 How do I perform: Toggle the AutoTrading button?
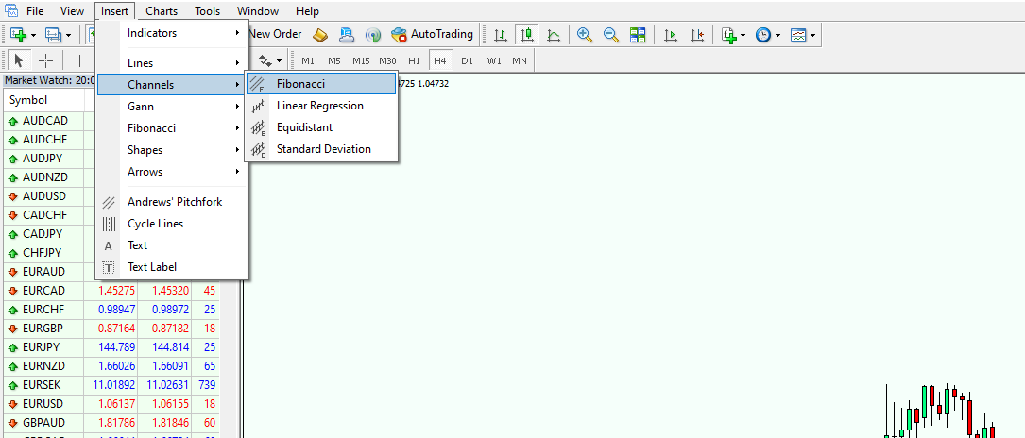coord(431,34)
